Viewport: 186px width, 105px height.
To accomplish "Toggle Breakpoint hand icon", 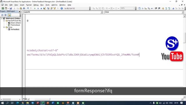I will [x=163, y=8].
